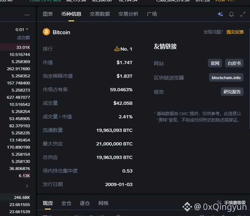This screenshot has width=250, height=216.
Task: Click order book row 246.68K
Action: tap(22, 197)
